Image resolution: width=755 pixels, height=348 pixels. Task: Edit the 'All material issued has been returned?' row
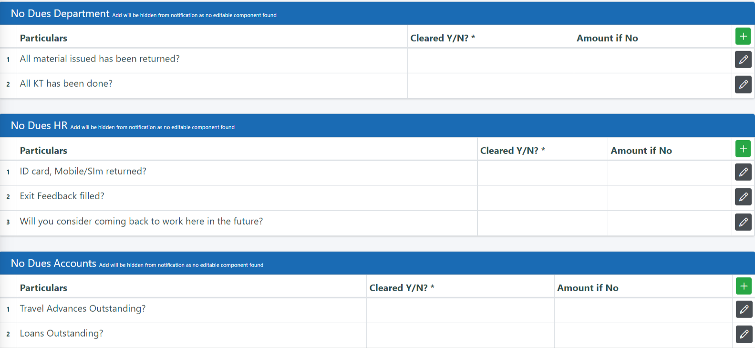pyautogui.click(x=743, y=60)
